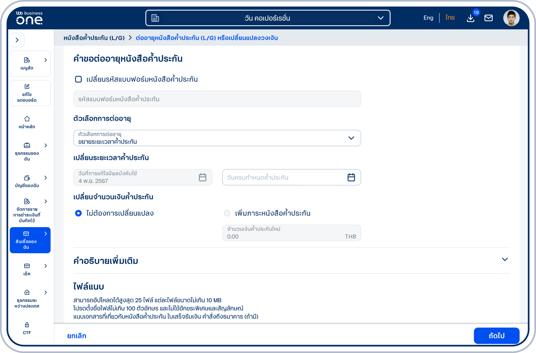Viewport: 536px width, 353px height.
Task: Open the บัญชีของฉัน sidebar menu
Action: point(27,181)
